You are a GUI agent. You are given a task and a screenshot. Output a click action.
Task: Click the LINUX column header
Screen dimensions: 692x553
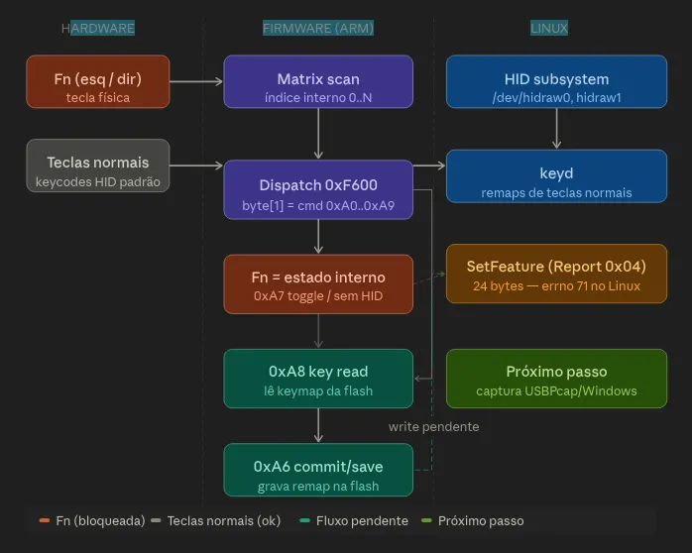pos(549,29)
